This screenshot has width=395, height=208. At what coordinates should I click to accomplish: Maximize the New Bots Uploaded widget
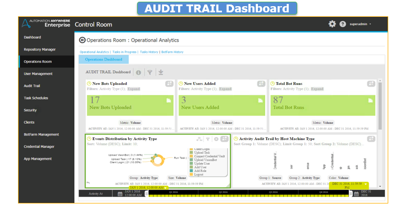pos(169,84)
